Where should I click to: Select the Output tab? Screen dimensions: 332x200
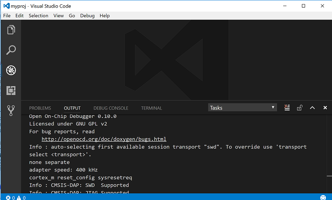point(72,108)
